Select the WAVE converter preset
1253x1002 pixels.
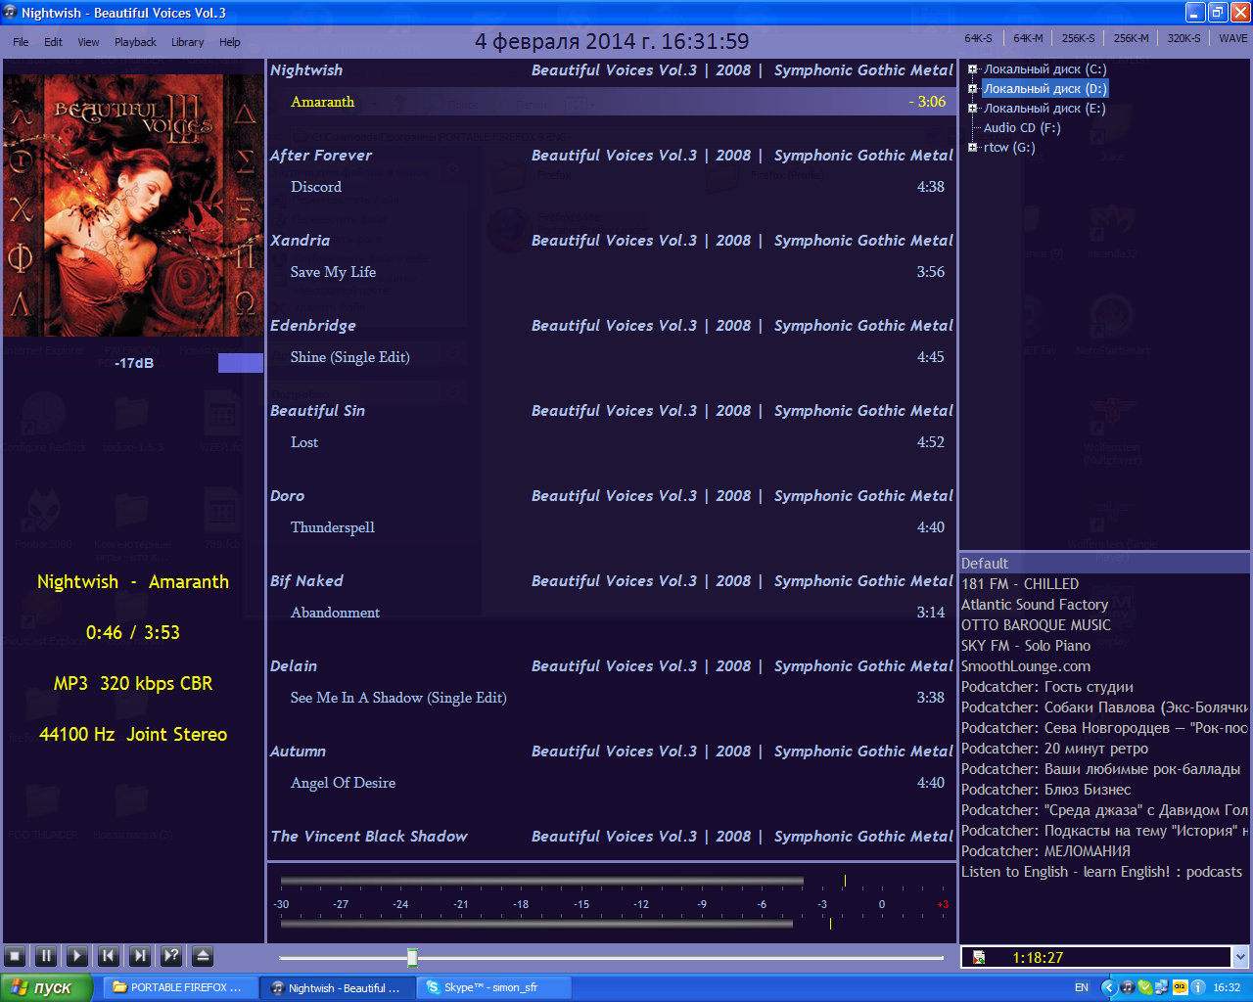pyautogui.click(x=1232, y=38)
